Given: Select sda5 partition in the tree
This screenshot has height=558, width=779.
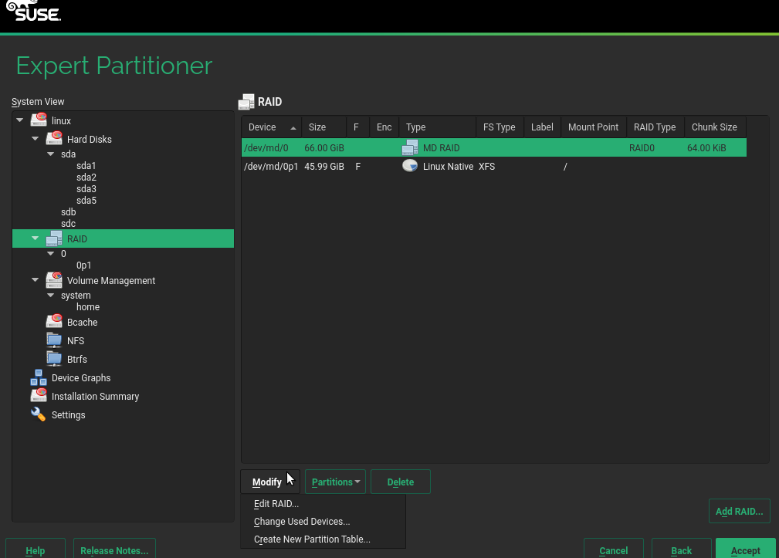Looking at the screenshot, I should tap(86, 201).
